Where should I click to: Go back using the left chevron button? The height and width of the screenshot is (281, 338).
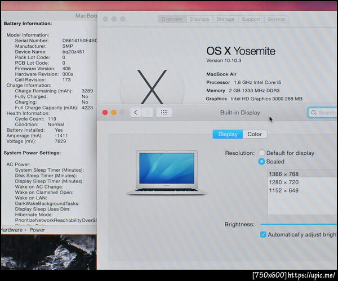tap(136, 113)
